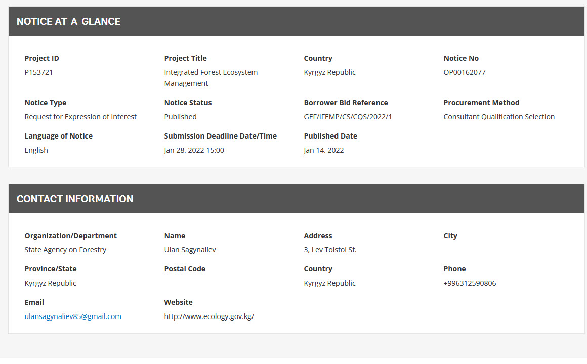Click the Notice At-A-Glance header
This screenshot has width=587, height=364.
68,21
